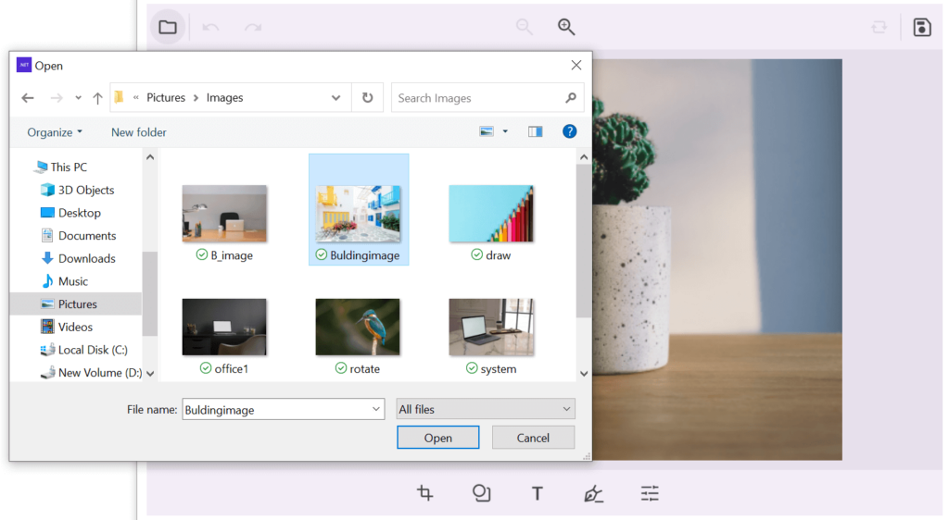Select Videos in navigation tree
The width and height of the screenshot is (949, 520).
67,327
